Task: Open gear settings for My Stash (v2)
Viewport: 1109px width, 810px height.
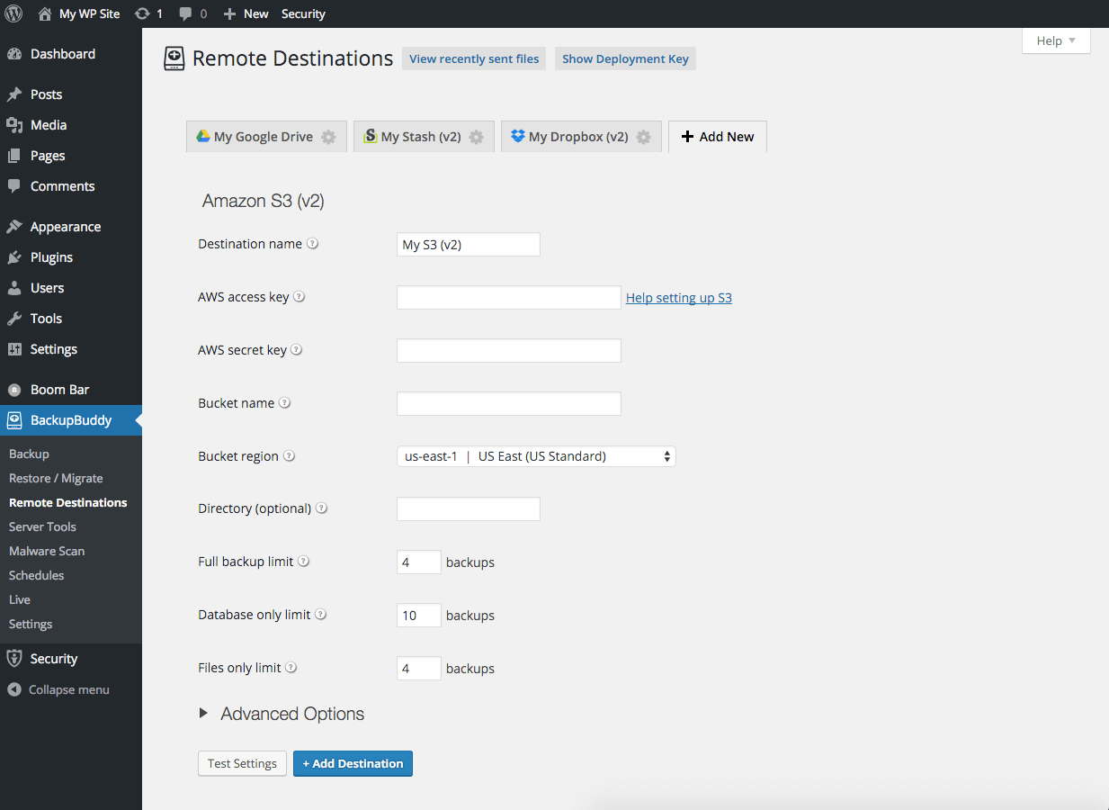Action: pyautogui.click(x=477, y=137)
